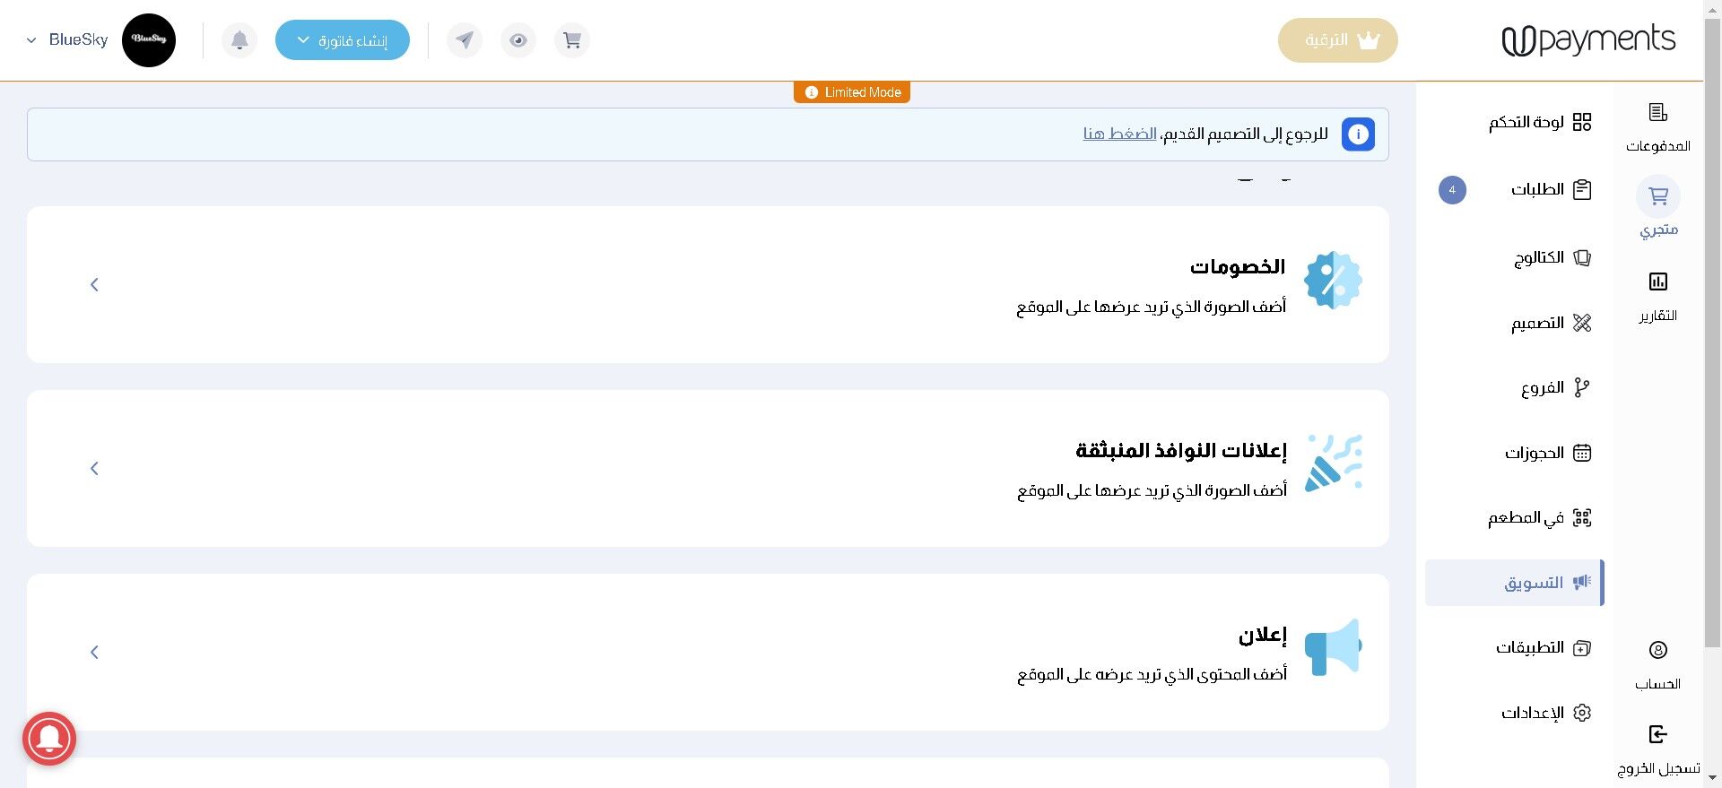Click the scrollbar down arrow
Image resolution: width=1722 pixels, height=788 pixels.
[1712, 778]
